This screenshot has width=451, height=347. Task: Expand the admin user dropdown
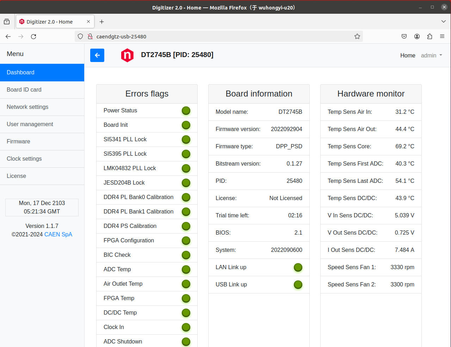432,55
